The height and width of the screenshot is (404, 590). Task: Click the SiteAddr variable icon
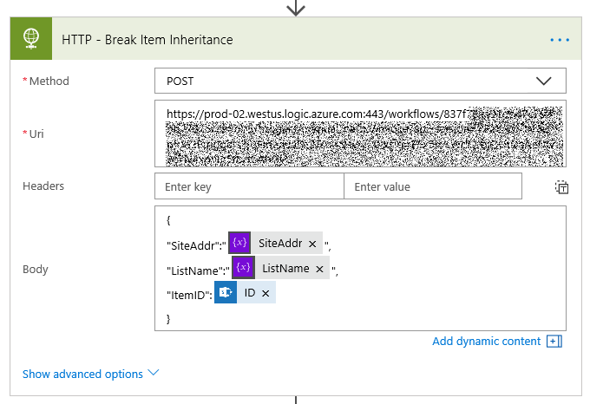[x=239, y=243]
